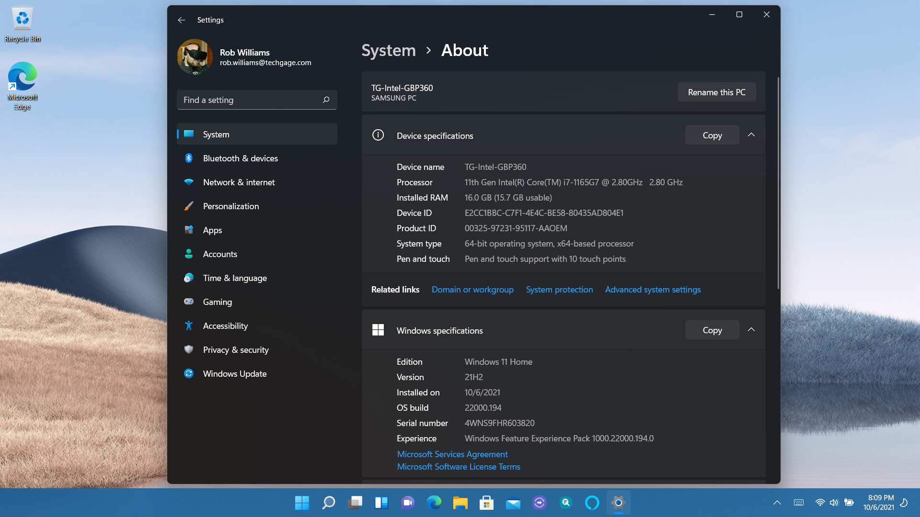Open Microsoft Store from the taskbar
The image size is (920, 517).
[x=486, y=503]
